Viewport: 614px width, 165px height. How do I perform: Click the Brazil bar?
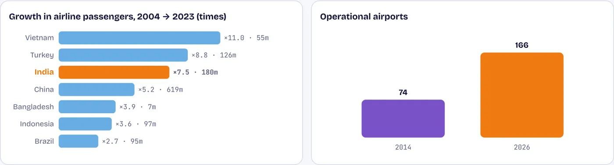79,141
